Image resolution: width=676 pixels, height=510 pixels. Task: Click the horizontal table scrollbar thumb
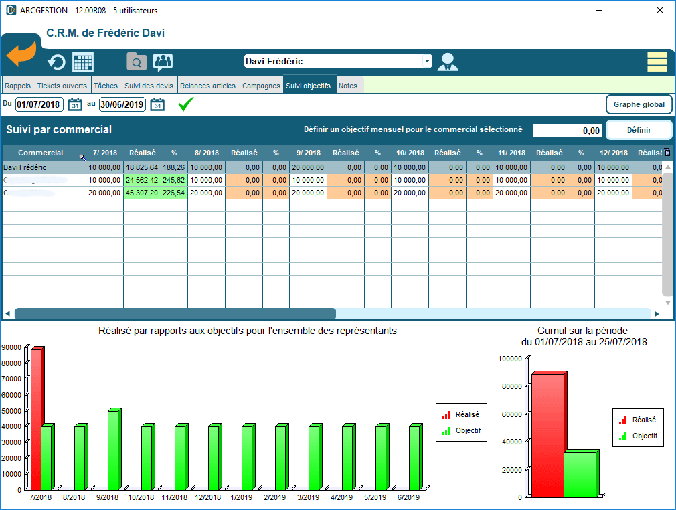(175, 313)
